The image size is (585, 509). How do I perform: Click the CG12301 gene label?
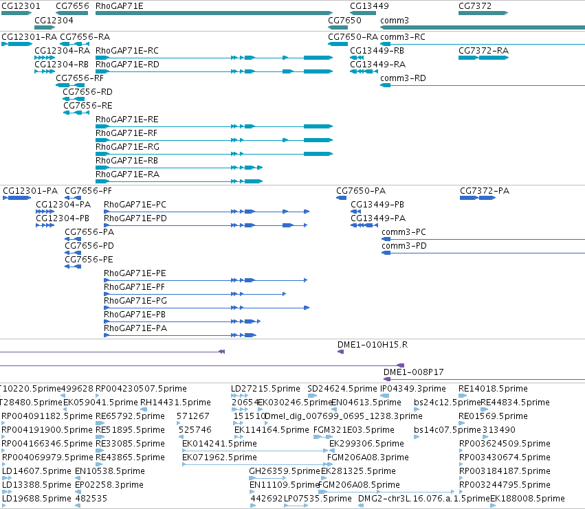pyautogui.click(x=21, y=6)
